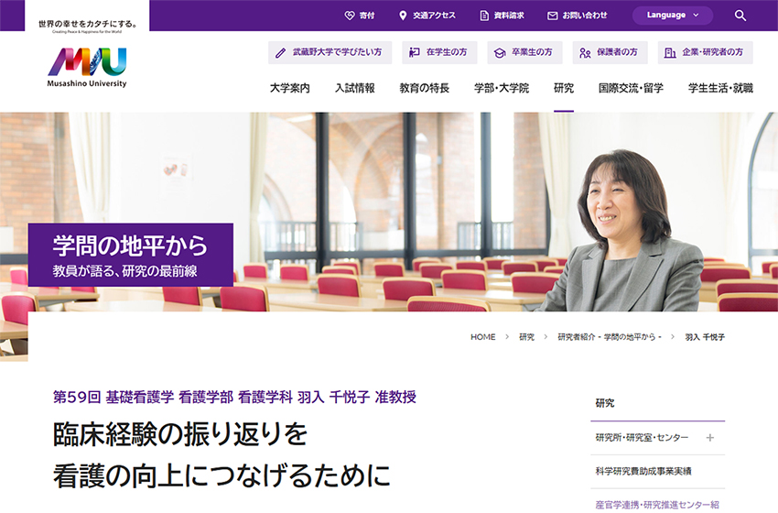Expand 研究所・研究室・センター with the plus icon
778x513 pixels.
click(710, 438)
